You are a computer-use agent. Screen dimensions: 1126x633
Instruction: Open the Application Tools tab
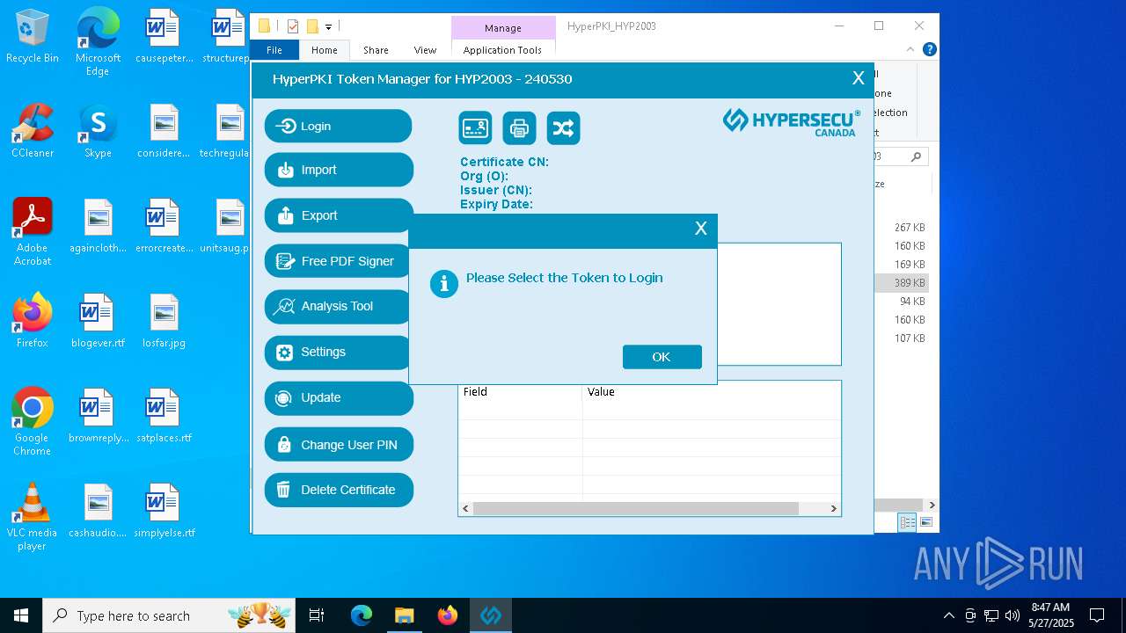(x=502, y=50)
